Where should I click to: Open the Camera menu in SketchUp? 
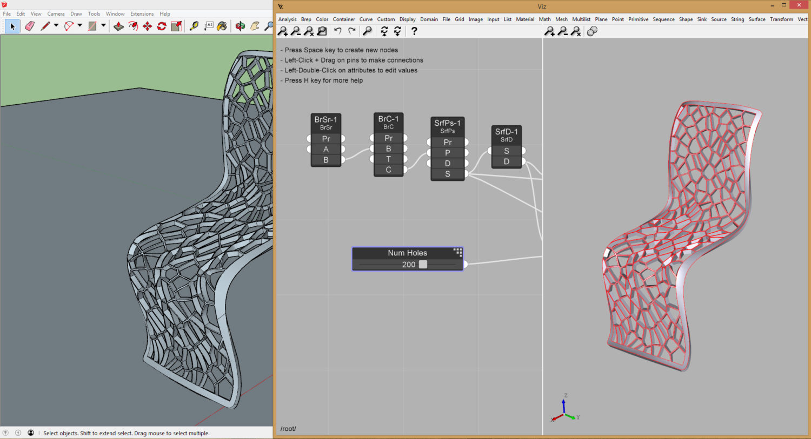click(x=56, y=13)
